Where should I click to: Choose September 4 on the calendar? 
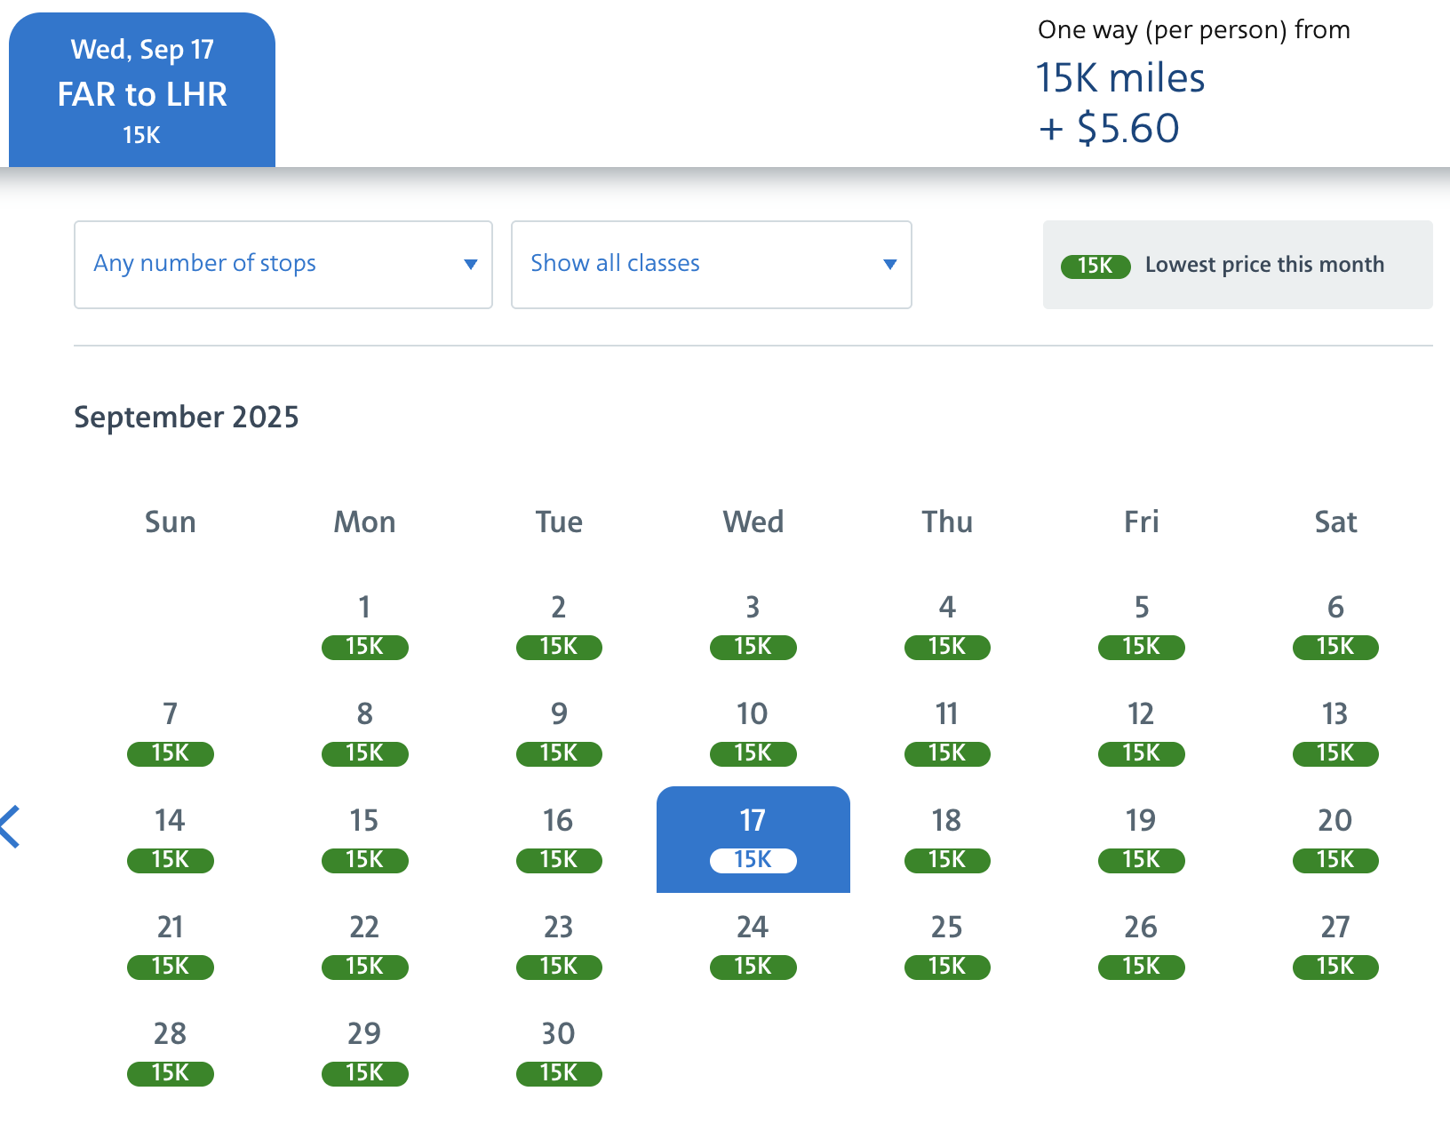(947, 626)
